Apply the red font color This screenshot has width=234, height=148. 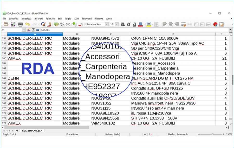coord(140,24)
